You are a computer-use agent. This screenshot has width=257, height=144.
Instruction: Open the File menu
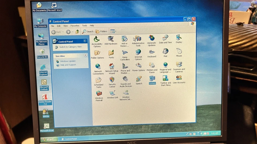52,26
